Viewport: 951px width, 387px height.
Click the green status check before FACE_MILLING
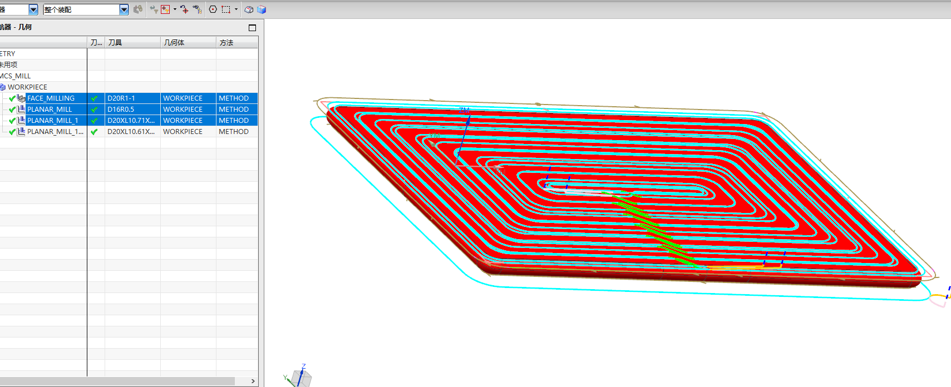point(12,98)
